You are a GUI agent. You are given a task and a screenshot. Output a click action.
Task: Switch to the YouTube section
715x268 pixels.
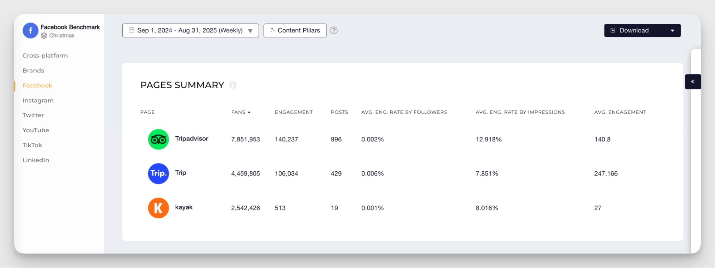36,130
